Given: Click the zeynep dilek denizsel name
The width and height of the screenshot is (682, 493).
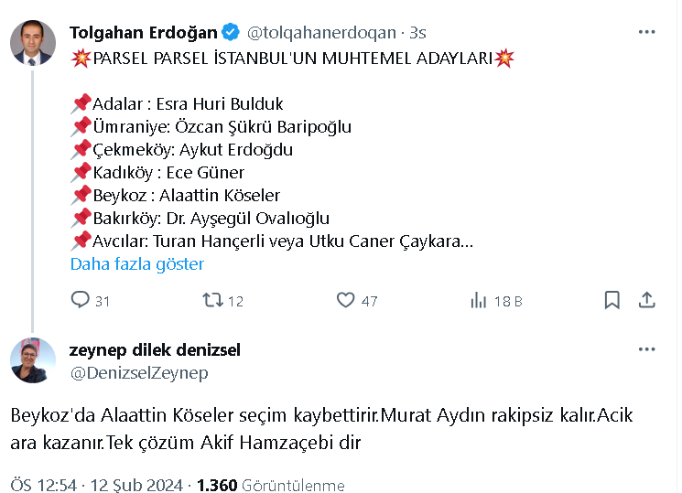Looking at the screenshot, I should click(x=155, y=350).
